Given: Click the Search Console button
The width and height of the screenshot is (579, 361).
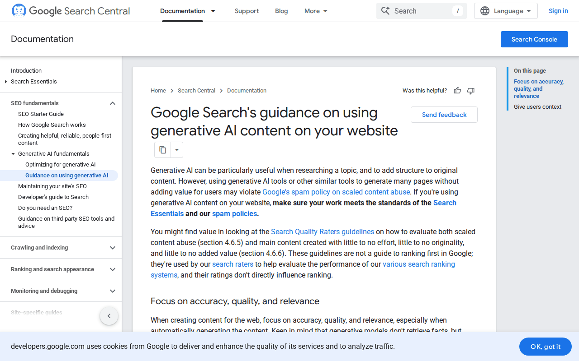Looking at the screenshot, I should 534,39.
